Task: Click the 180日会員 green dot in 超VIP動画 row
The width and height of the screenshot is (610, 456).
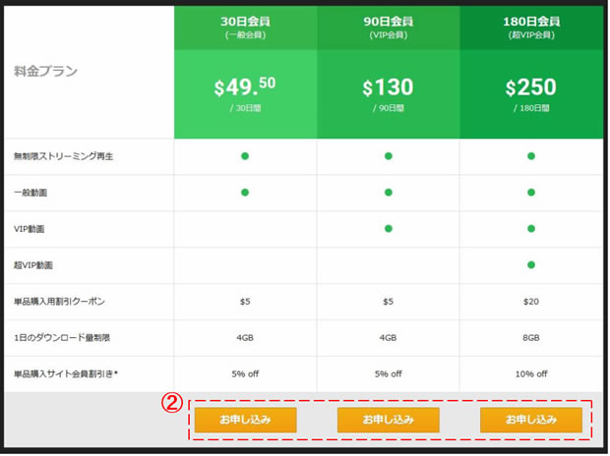Action: coord(531,265)
